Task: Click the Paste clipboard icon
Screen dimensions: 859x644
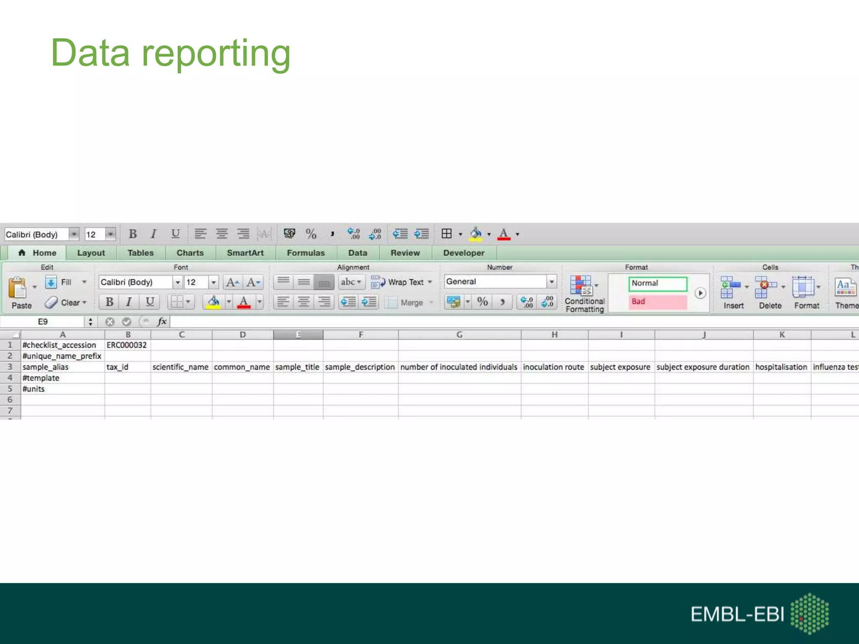Action: click(x=18, y=288)
